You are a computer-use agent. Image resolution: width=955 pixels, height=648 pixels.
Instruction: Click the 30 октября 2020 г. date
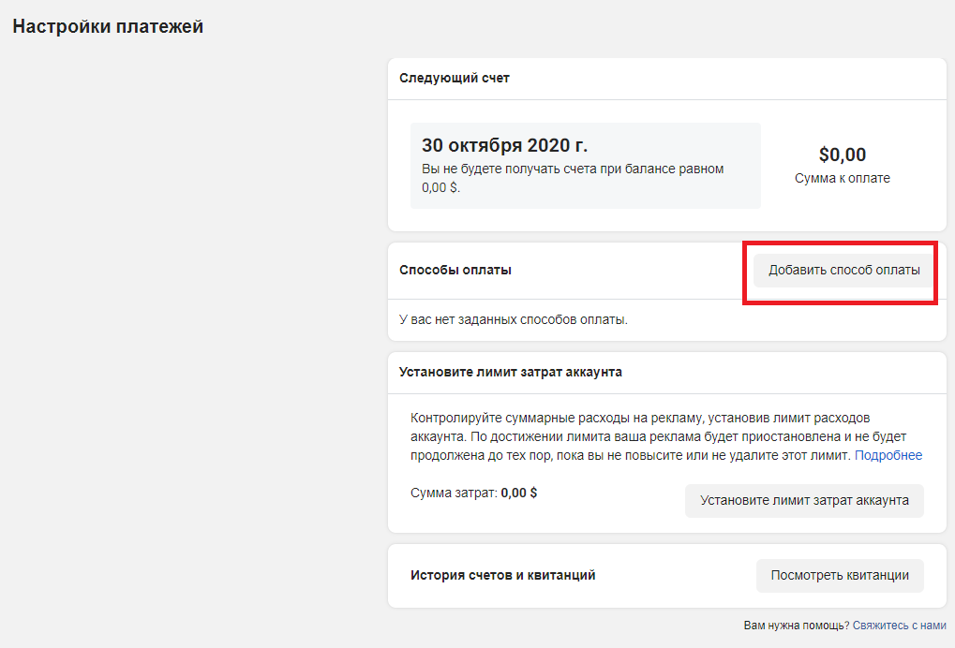(504, 145)
